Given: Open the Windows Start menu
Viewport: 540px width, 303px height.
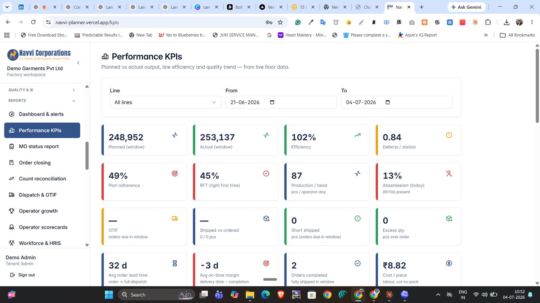Looking at the screenshot, I should [x=109, y=295].
